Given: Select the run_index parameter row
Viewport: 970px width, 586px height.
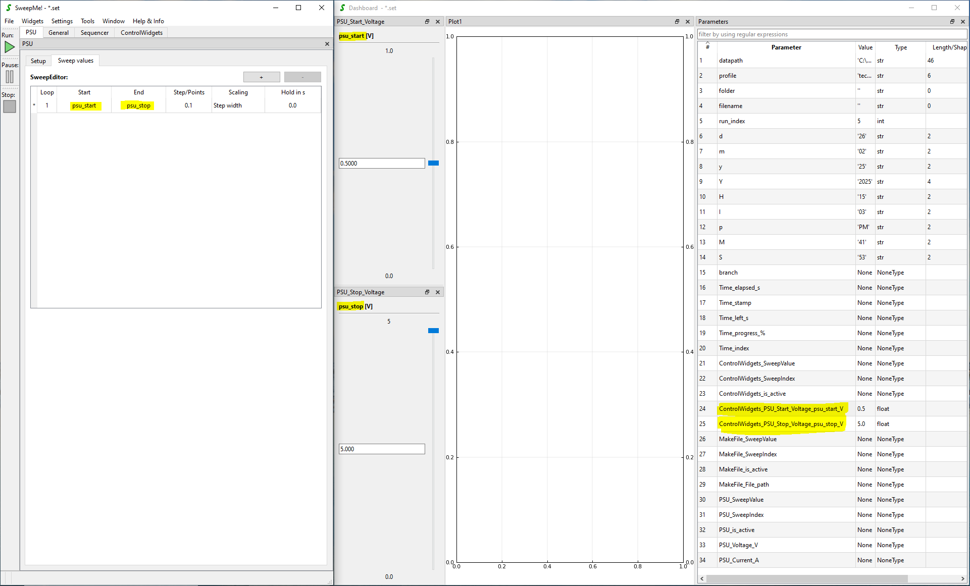Looking at the screenshot, I should click(x=832, y=121).
